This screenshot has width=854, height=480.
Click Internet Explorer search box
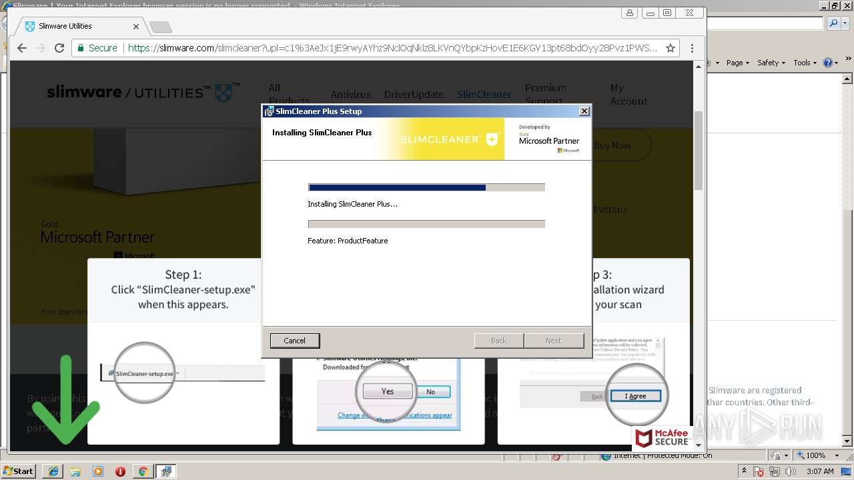[x=765, y=23]
